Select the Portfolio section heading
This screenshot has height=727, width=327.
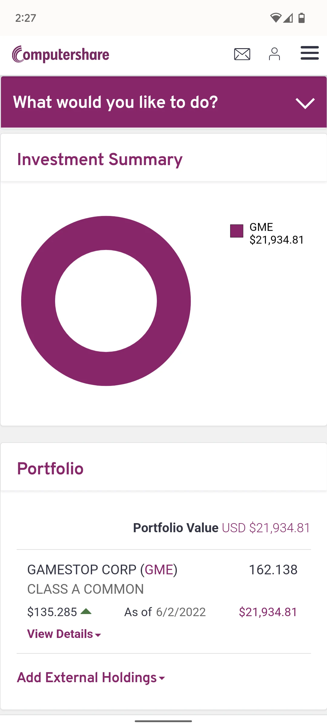pyautogui.click(x=50, y=469)
